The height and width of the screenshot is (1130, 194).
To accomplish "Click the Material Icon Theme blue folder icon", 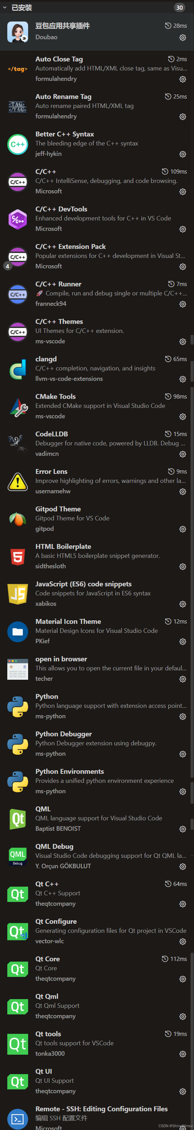I will 18,632.
